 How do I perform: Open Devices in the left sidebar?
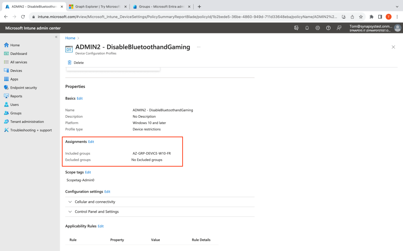[x=16, y=71]
